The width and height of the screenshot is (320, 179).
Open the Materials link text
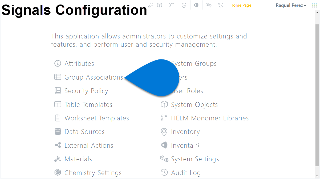coord(78,159)
